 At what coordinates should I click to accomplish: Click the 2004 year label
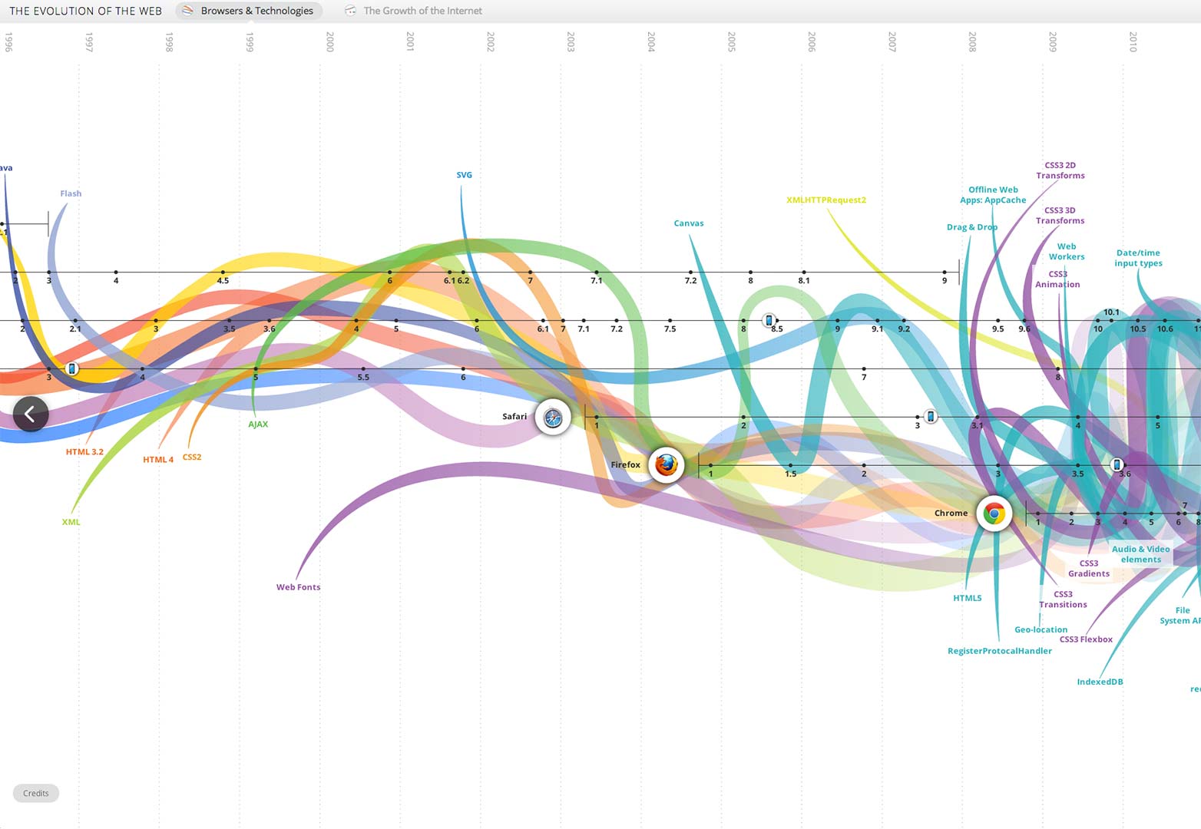point(651,41)
